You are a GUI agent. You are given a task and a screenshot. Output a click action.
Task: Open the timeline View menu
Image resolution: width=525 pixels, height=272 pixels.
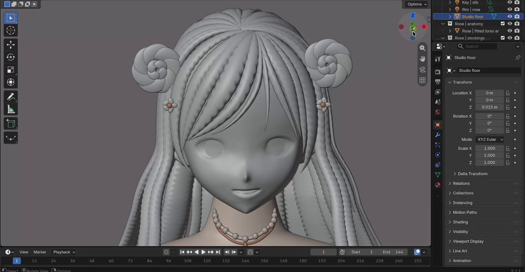[24, 252]
